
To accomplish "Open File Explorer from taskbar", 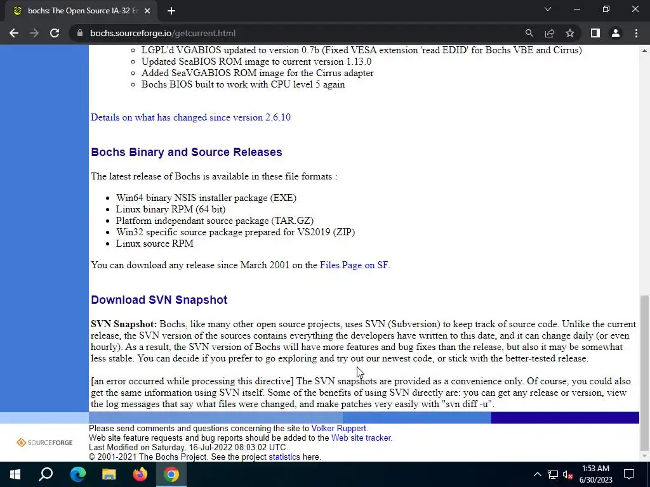I will (109, 474).
